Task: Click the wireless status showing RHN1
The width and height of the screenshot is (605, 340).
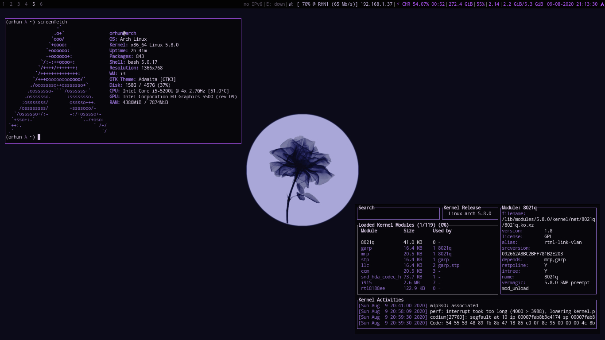Action: 323,4
